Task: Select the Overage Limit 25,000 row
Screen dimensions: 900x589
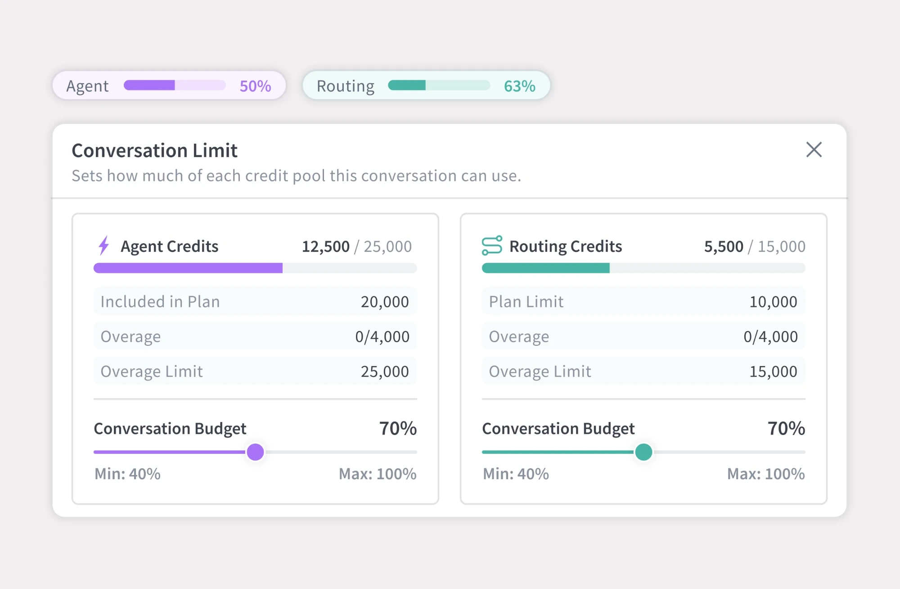Action: tap(255, 371)
